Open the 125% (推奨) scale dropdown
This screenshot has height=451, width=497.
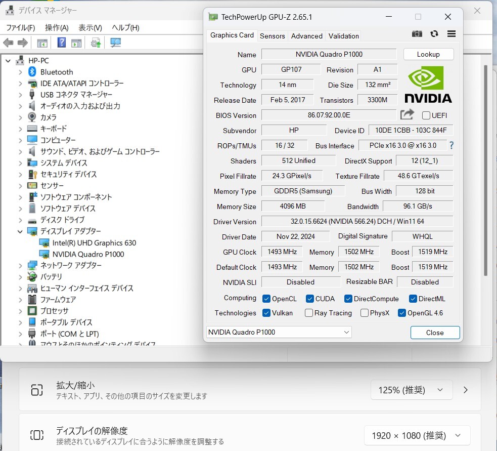click(412, 390)
